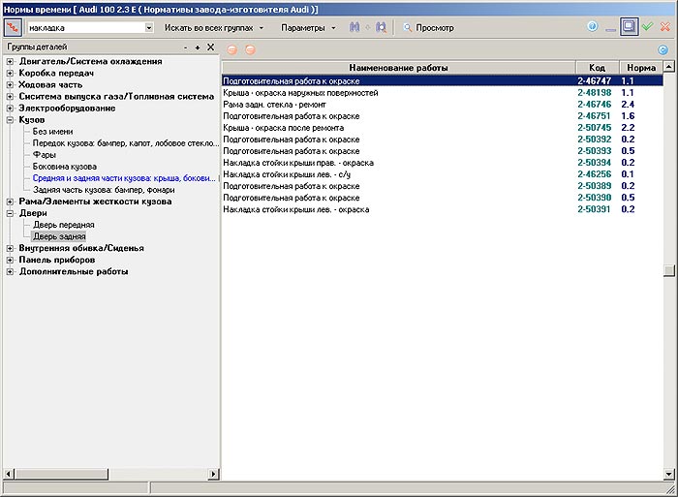678x497 pixels.
Task: Open the search text combo box dropdown arrow
Action: tap(149, 28)
